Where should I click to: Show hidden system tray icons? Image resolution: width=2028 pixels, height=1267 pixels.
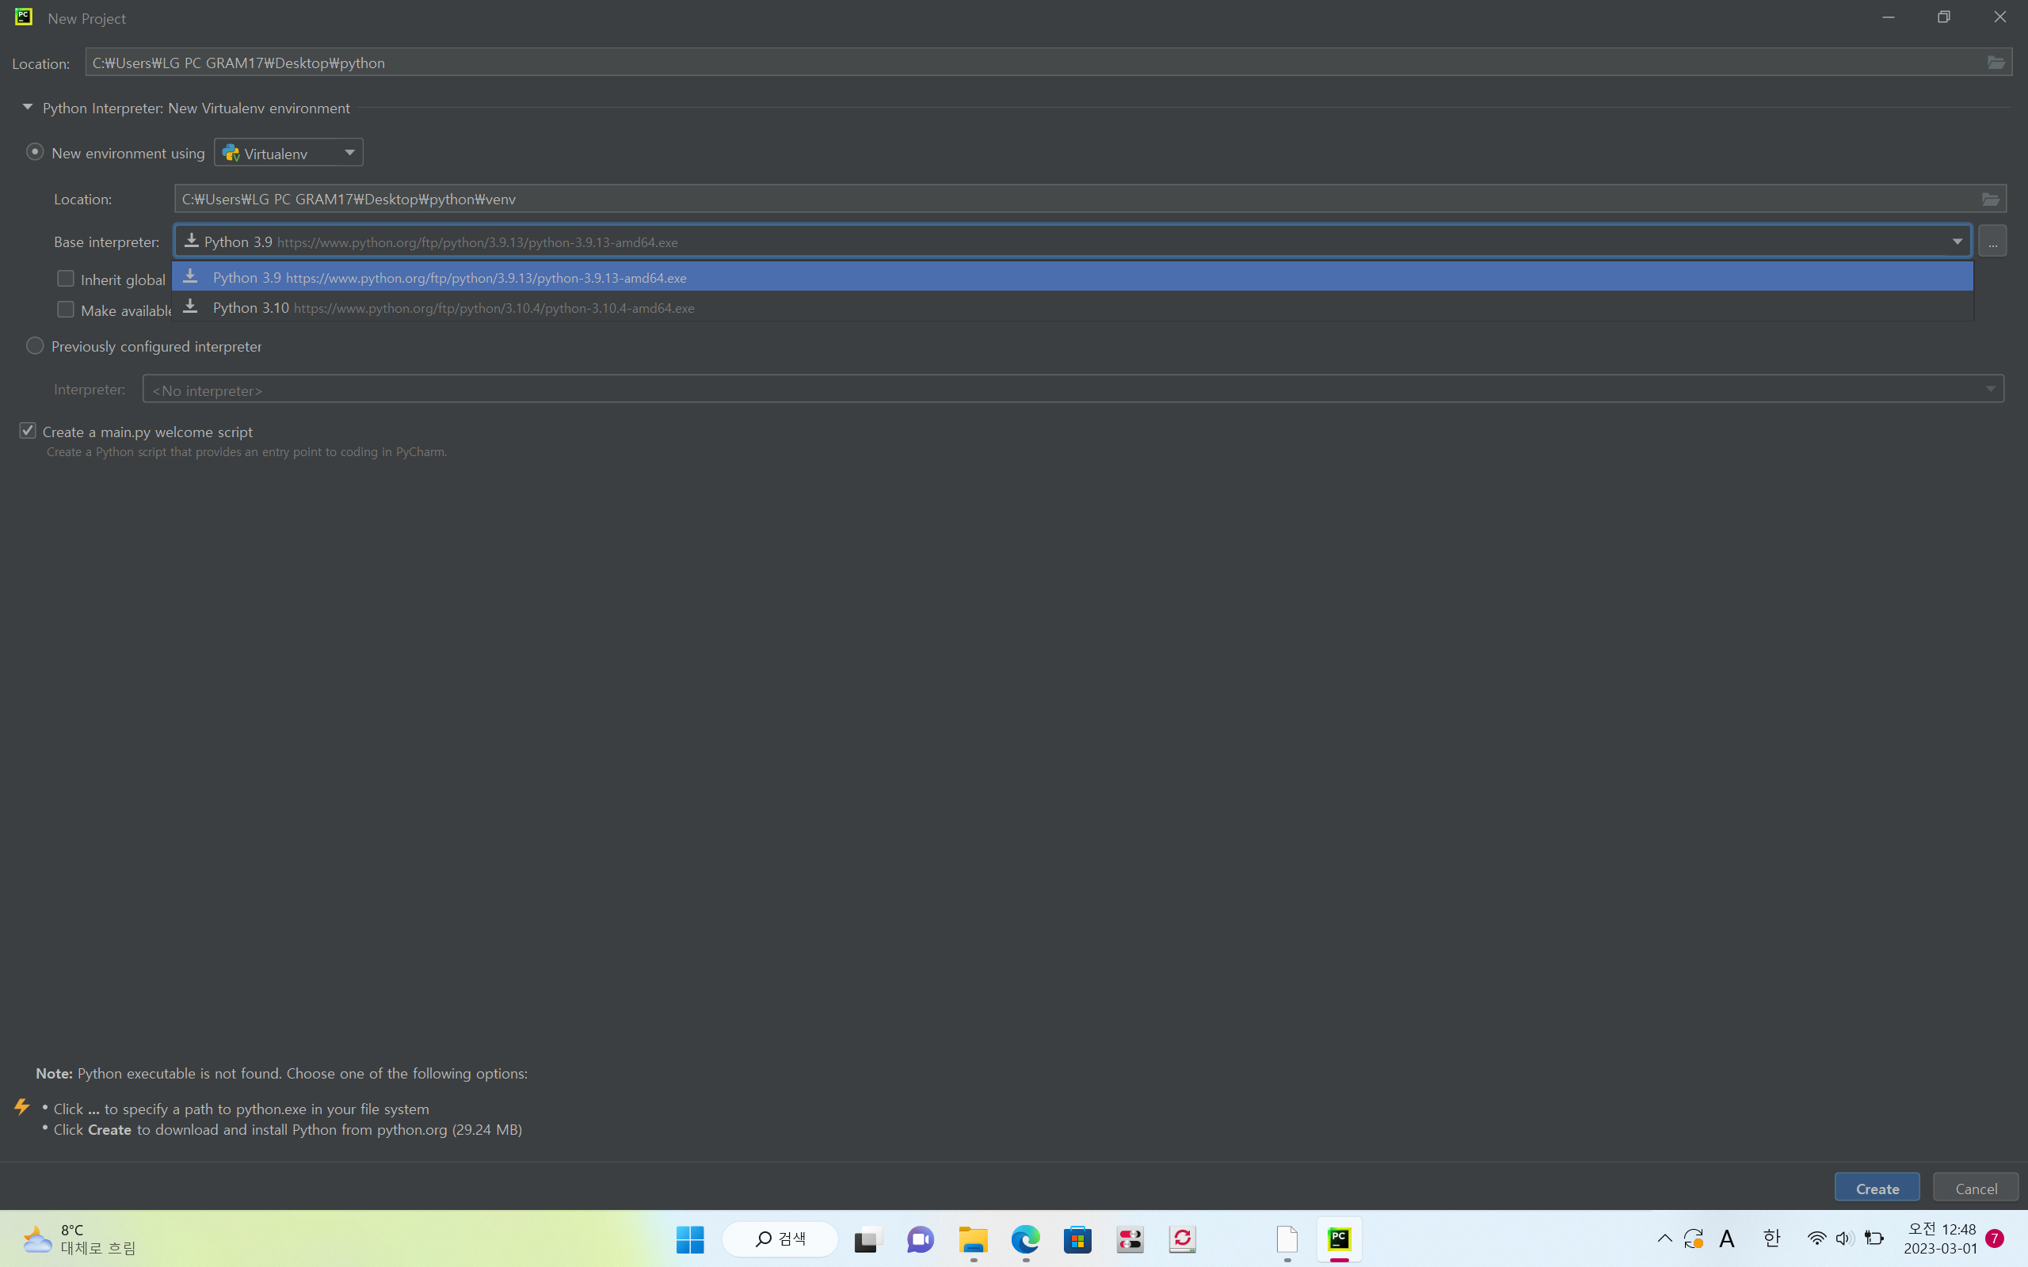(x=1664, y=1238)
